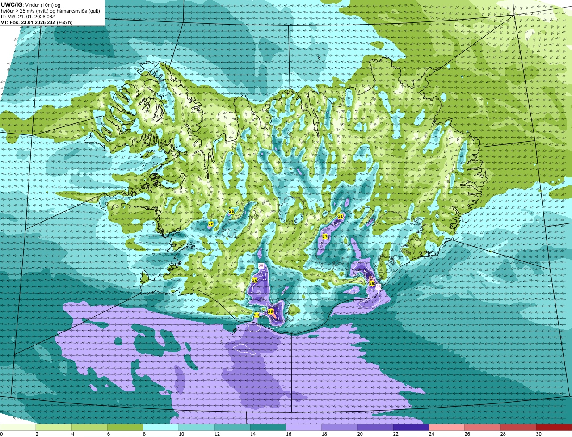Image resolution: width=572 pixels, height=437 pixels.
Task: Click the '24' legend scale value
Action: [431, 434]
